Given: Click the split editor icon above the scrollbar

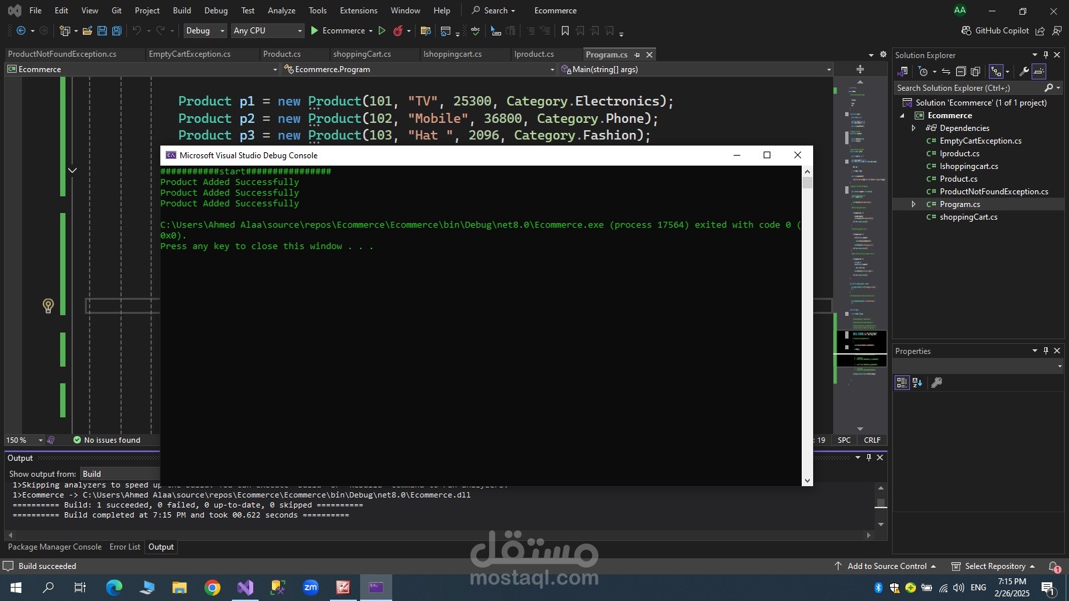Looking at the screenshot, I should [x=860, y=69].
